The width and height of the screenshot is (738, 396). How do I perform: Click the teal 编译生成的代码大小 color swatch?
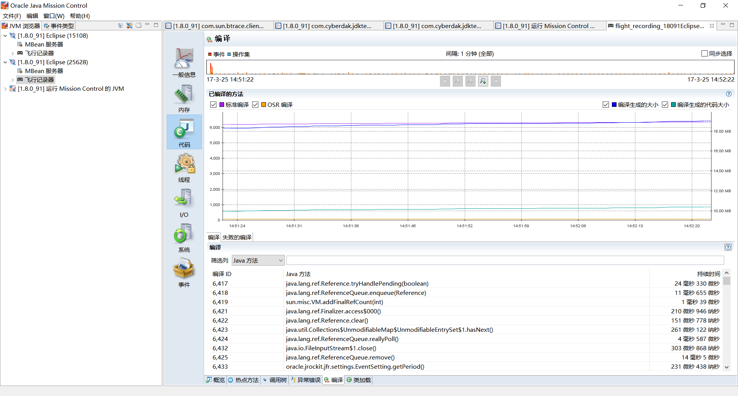[673, 105]
